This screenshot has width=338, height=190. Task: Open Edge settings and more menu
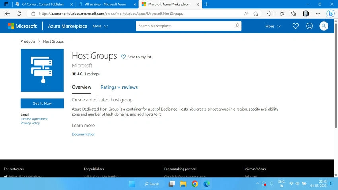click(318, 14)
